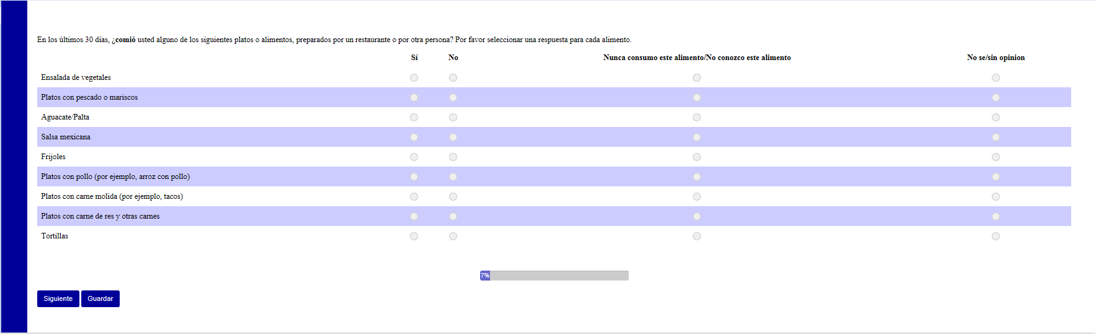Choose 'No se/sin opinion' for Tortillas
Viewport: 1096px width, 335px height.
996,236
